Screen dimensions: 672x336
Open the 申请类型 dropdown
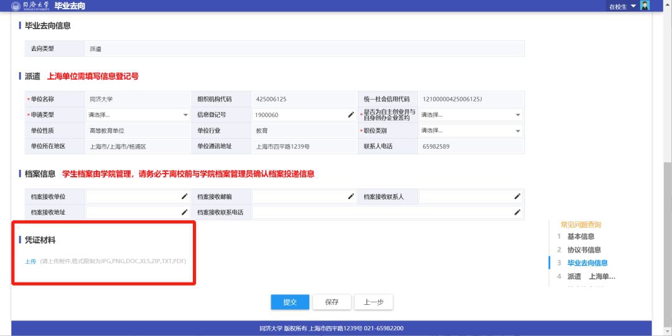138,114
